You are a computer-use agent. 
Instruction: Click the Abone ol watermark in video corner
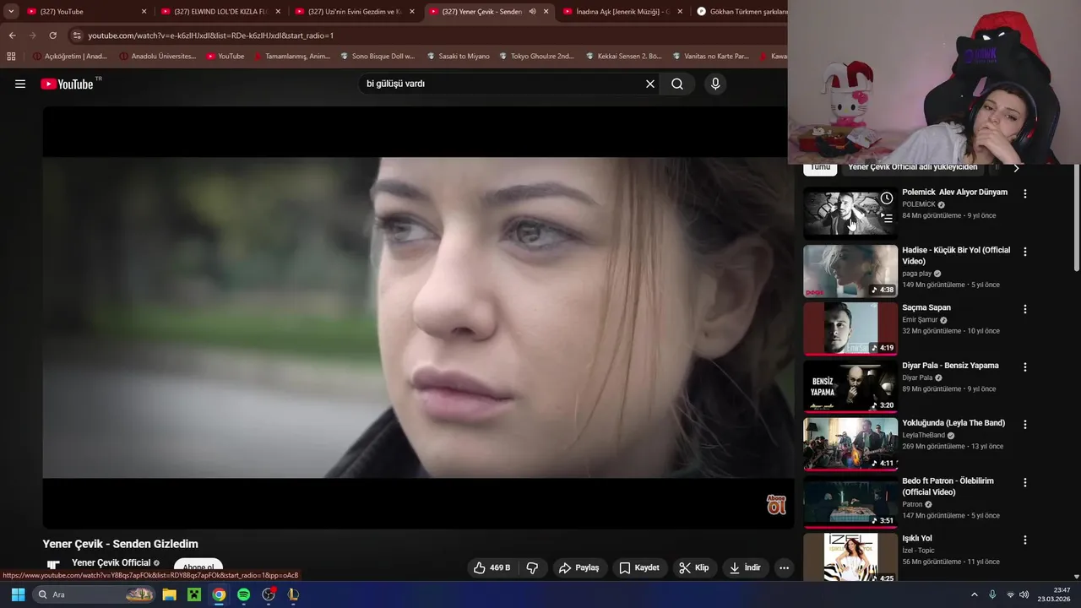tap(776, 505)
